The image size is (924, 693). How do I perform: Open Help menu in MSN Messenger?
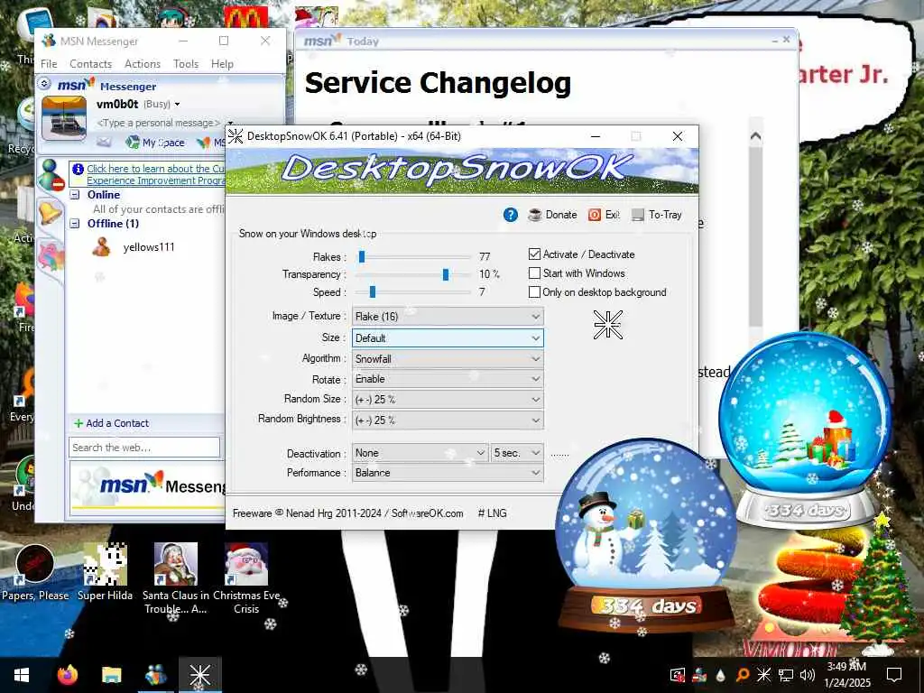click(222, 64)
